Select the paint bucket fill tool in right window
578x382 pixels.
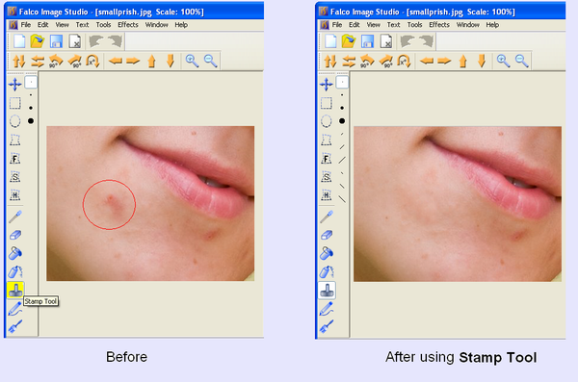tap(327, 253)
